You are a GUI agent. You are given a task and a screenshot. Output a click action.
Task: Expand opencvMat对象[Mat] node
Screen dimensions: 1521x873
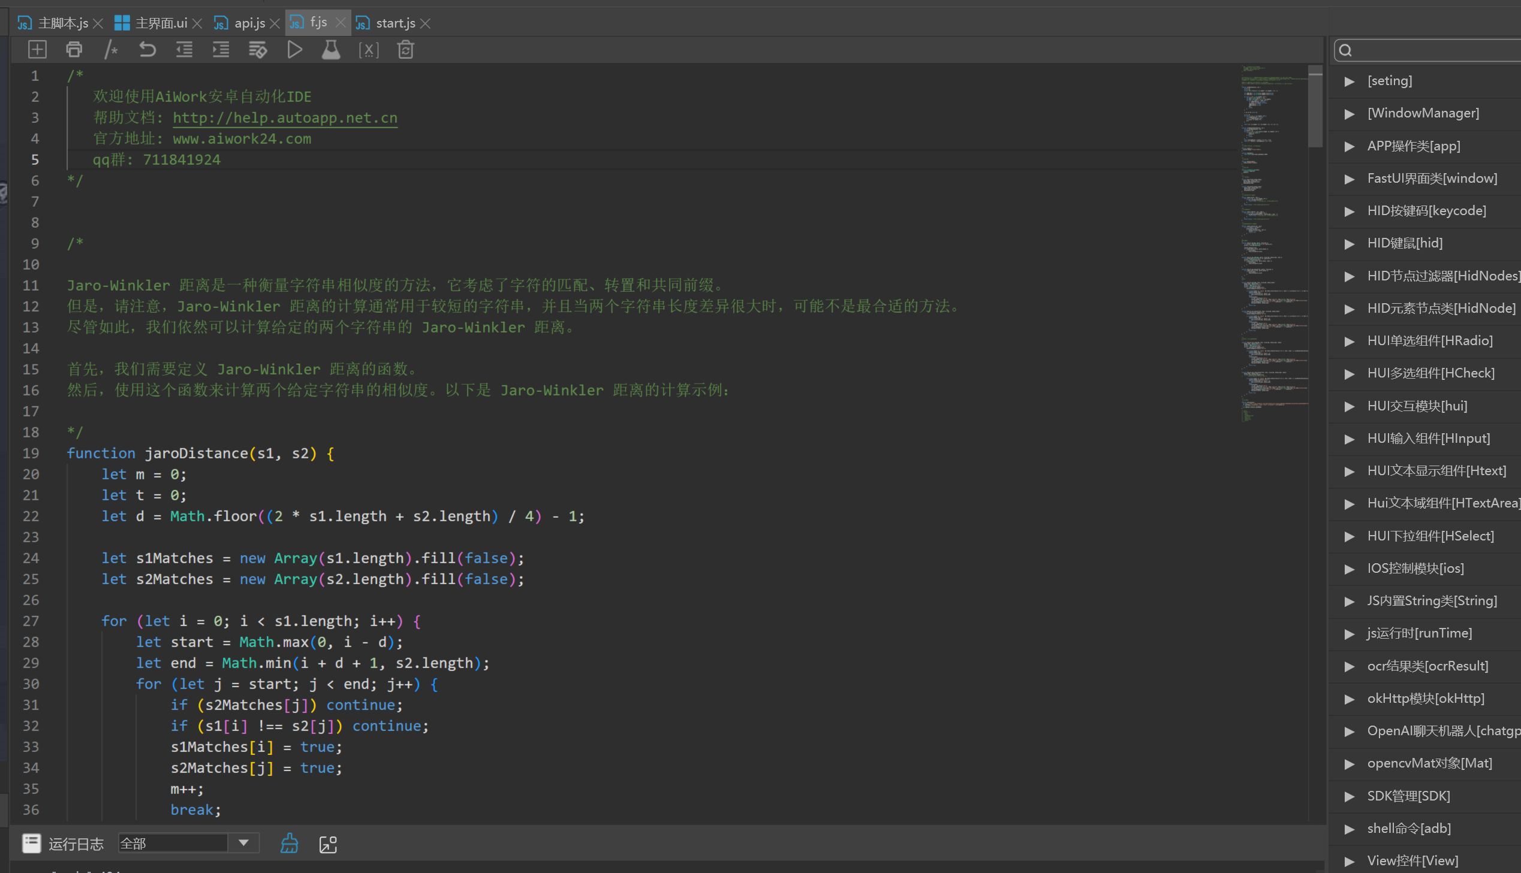click(1350, 764)
